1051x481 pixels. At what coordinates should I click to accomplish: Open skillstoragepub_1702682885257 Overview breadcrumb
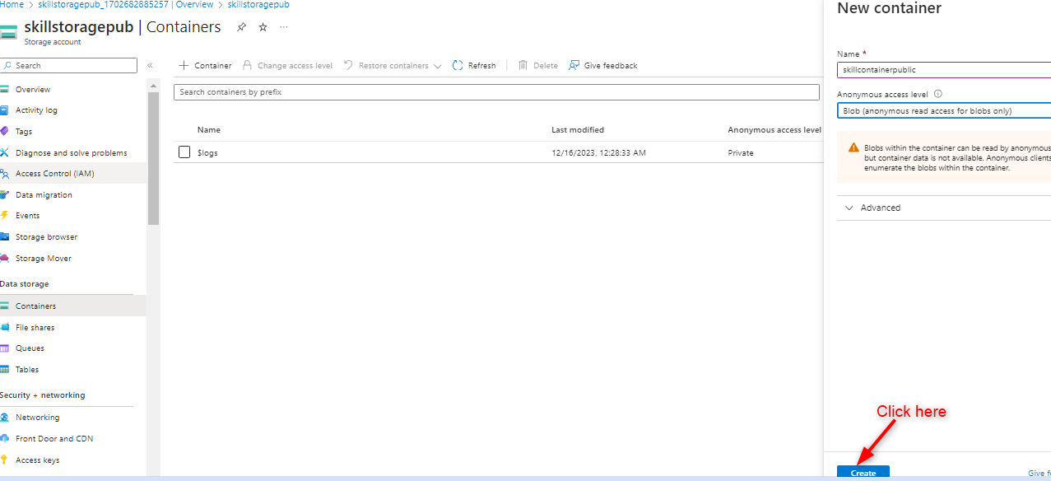(x=125, y=5)
